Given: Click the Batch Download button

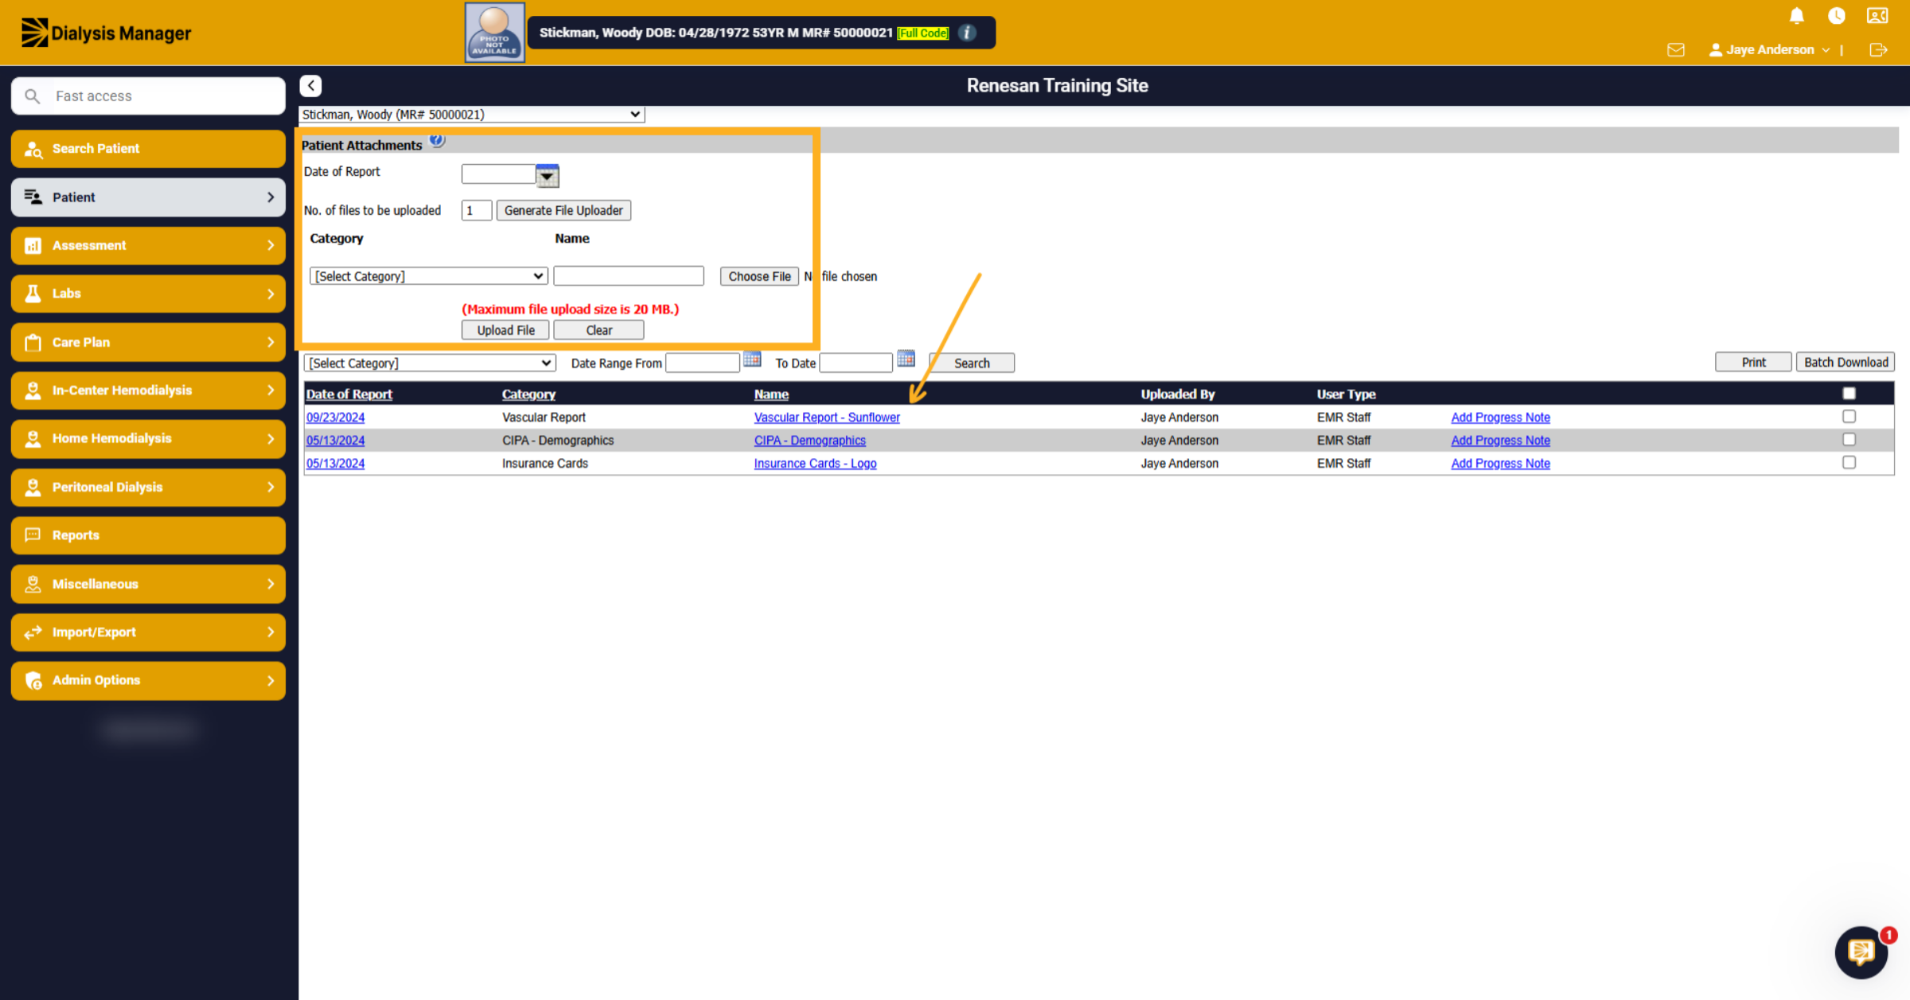Looking at the screenshot, I should point(1846,362).
